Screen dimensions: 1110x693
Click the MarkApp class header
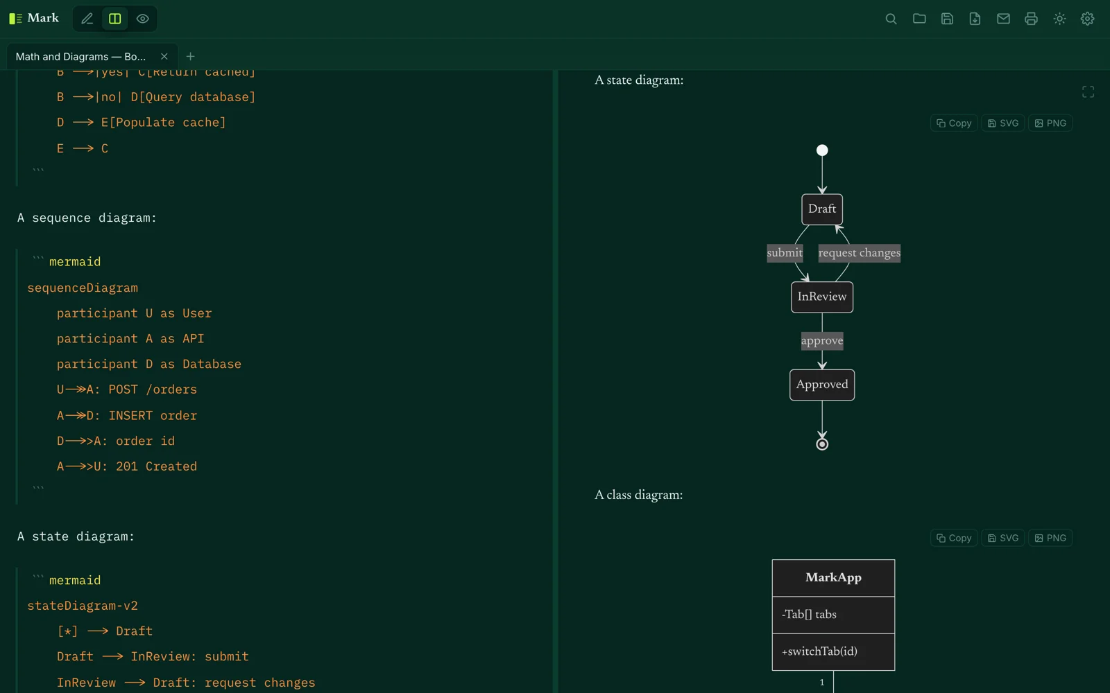pos(833,578)
